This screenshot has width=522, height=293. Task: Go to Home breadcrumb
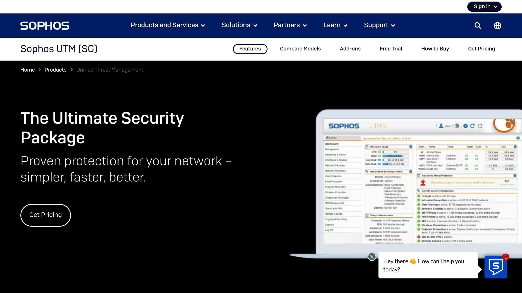click(28, 70)
